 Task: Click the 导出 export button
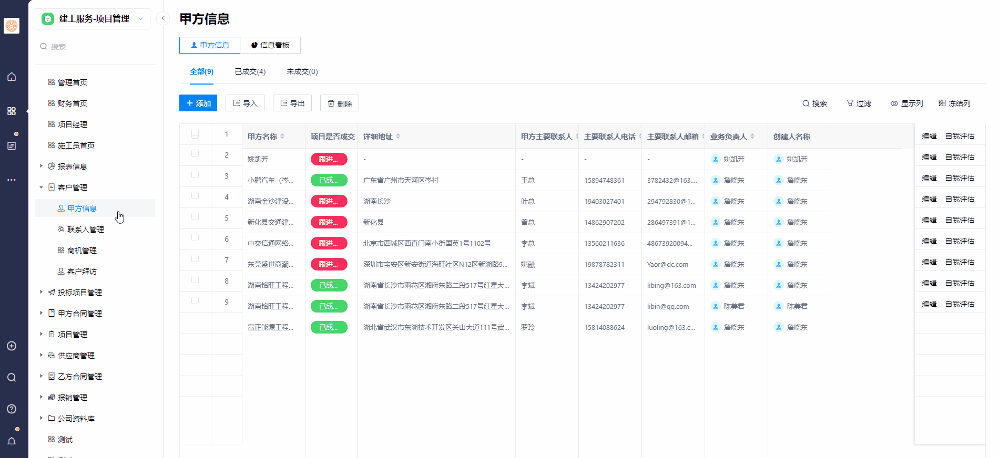coord(292,103)
